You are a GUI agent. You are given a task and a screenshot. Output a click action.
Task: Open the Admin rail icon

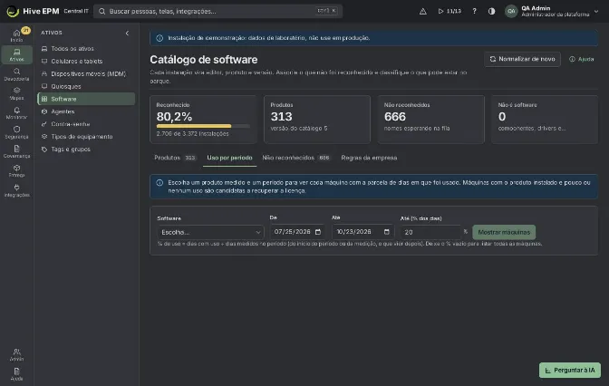tap(16, 354)
